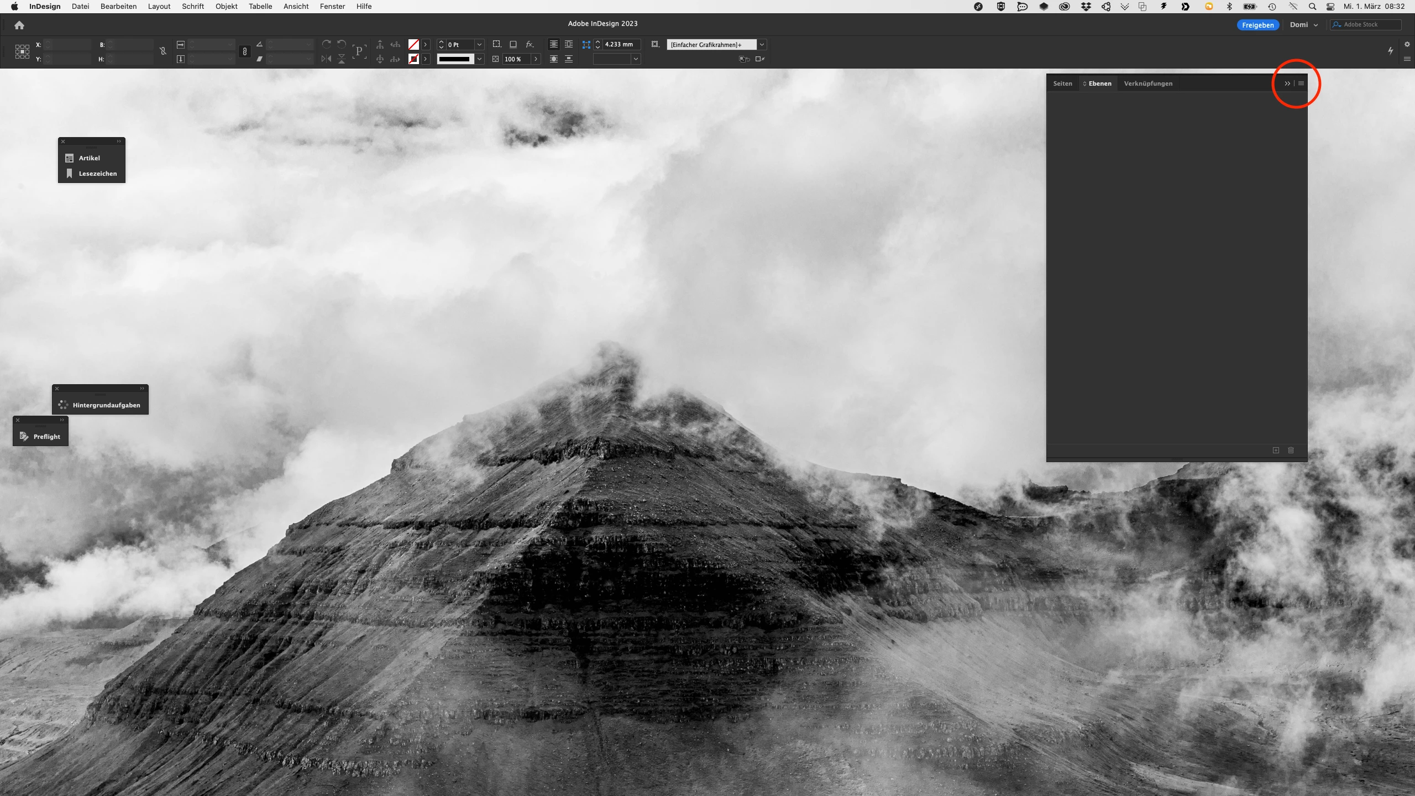This screenshot has height=796, width=1415.
Task: Click the drop shadow icon
Action: coord(513,44)
